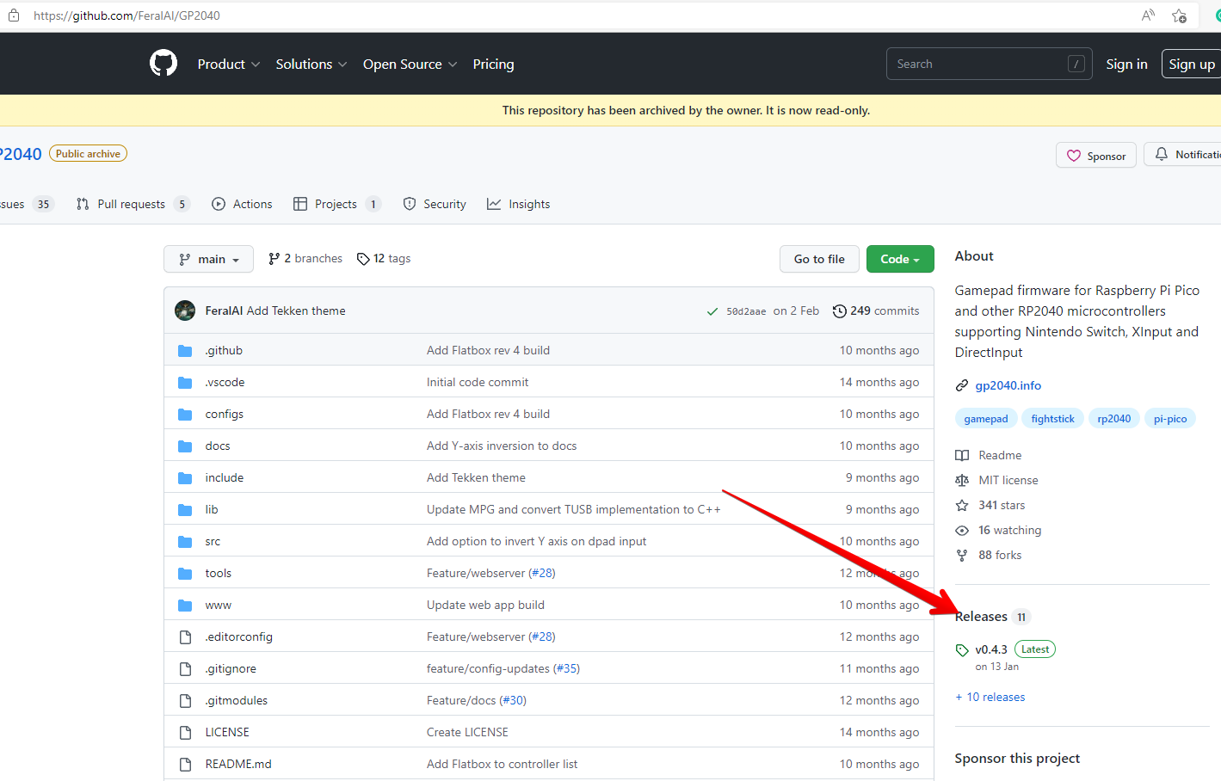Screen dimensions: 1221x781
Task: Open the v0.4.3 latest release
Action: point(991,649)
